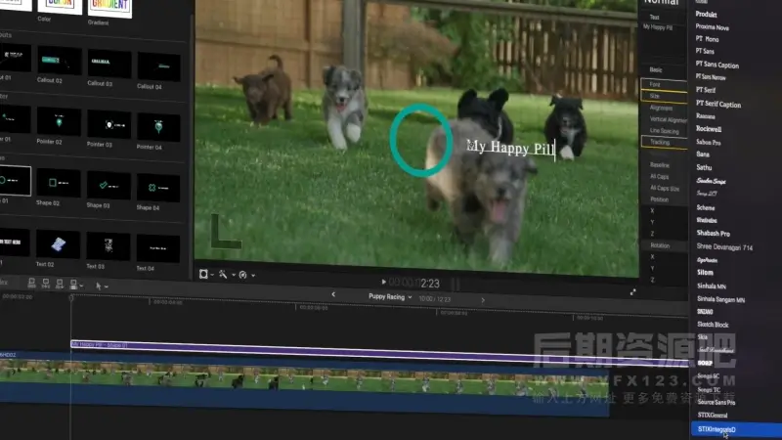Screen dimensions: 782x440
Task: Go forward in timeline history arrow
Action: [483, 300]
